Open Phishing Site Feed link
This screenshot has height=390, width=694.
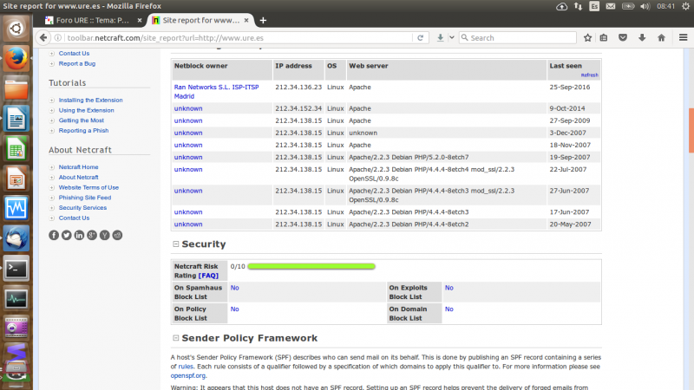pyautogui.click(x=85, y=198)
